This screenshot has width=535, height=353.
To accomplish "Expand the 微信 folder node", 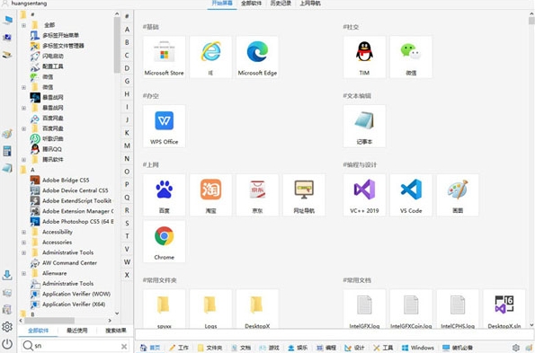I will (23, 87).
